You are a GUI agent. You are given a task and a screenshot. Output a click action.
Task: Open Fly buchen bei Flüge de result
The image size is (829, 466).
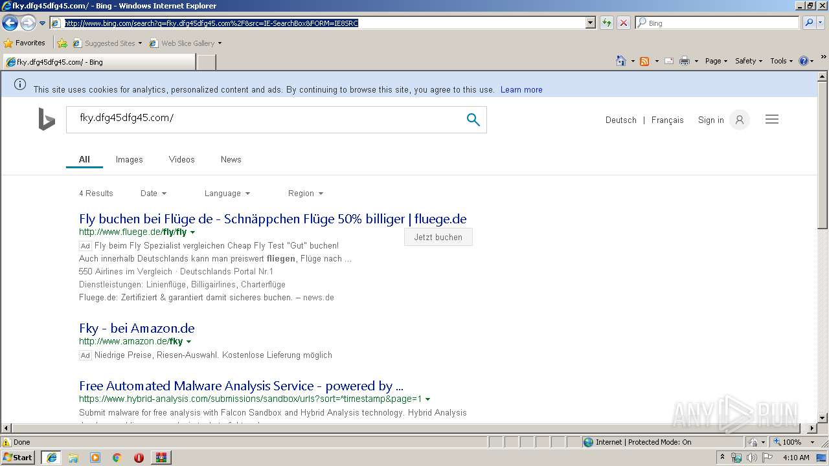[273, 219]
